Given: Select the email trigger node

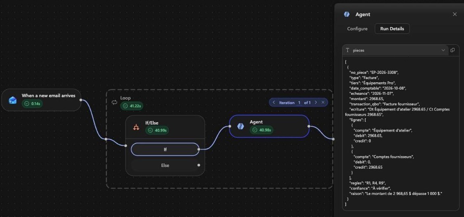Looking at the screenshot, I should pos(41,100).
